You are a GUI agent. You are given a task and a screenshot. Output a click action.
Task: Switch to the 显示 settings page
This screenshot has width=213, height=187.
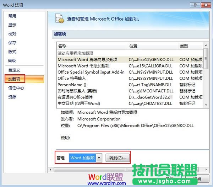(x=12, y=25)
